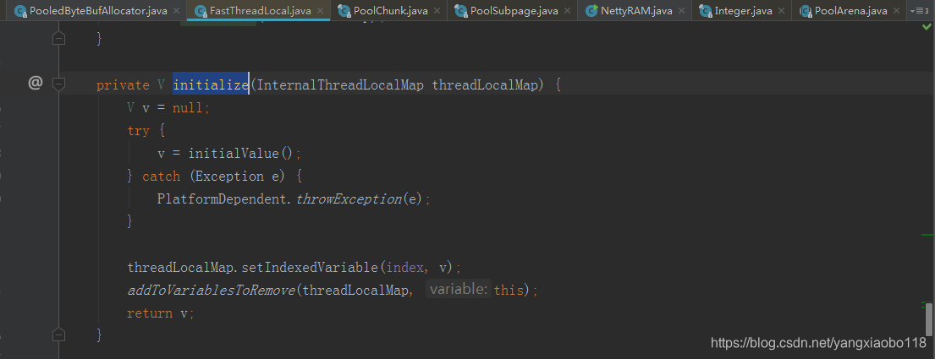
Task: Click the PooledByteBufAllocator.java class file icon
Action: [20, 11]
